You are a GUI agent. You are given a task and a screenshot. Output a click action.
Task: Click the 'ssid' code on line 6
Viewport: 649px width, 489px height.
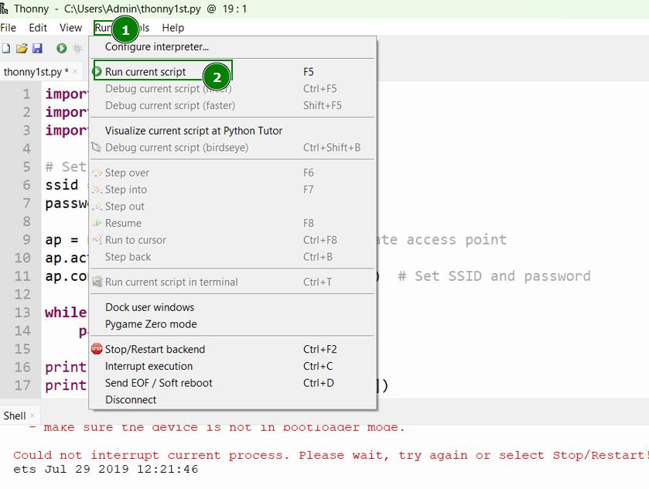62,185
